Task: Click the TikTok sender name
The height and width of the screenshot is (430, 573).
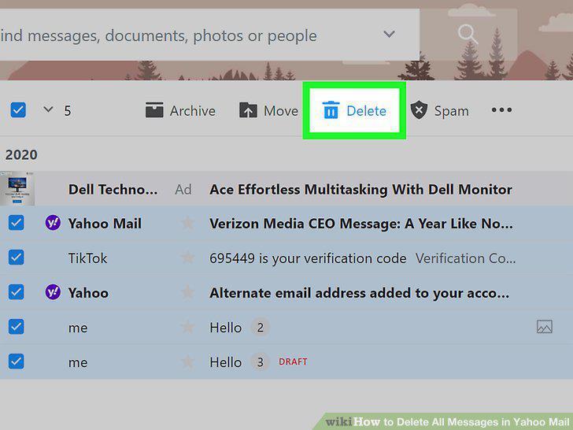Action: point(87,258)
